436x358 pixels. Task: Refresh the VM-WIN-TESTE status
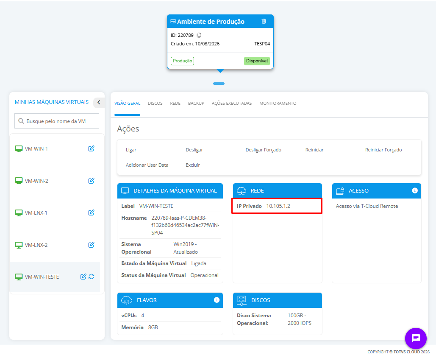pos(92,277)
